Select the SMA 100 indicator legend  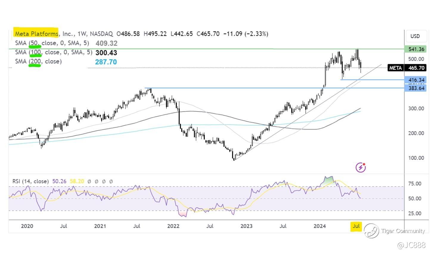(x=54, y=52)
